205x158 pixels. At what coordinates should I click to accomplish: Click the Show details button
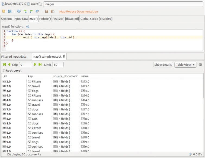[163, 65]
